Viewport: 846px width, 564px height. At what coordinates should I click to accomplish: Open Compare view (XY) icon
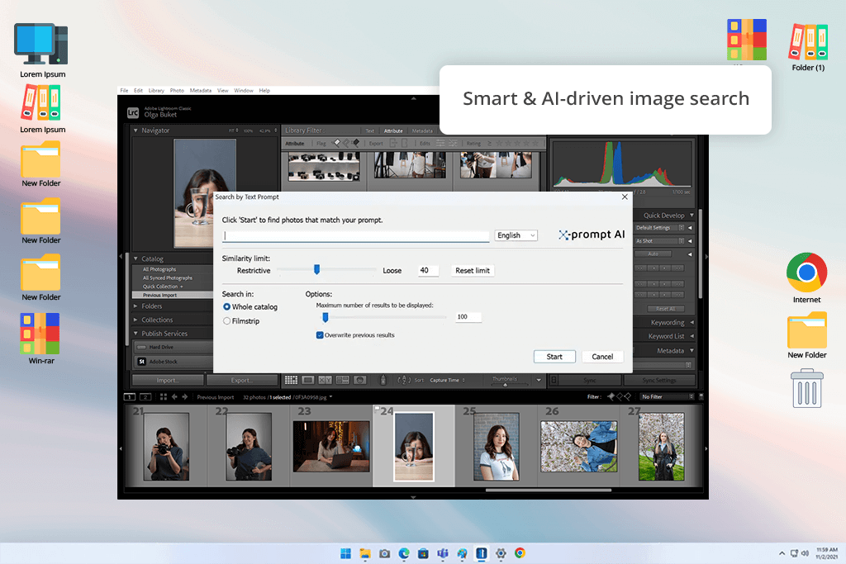(x=325, y=380)
